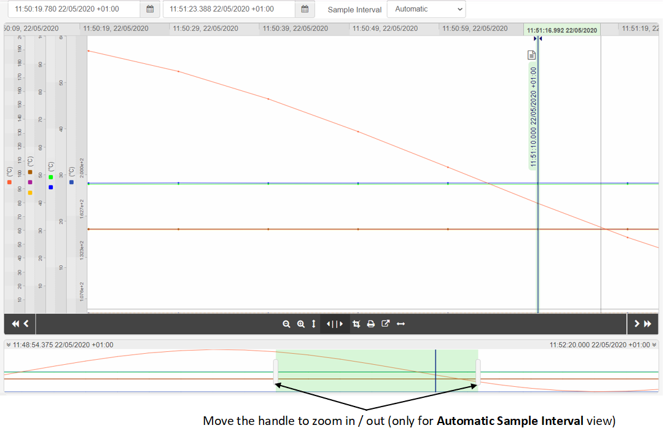
Task: Open chart in external window icon
Action: (386, 324)
